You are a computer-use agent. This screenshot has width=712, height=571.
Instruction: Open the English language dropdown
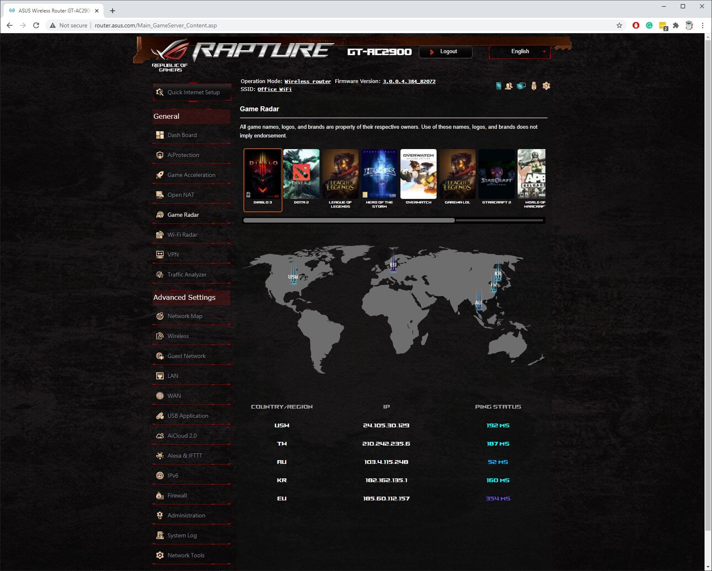click(x=520, y=51)
